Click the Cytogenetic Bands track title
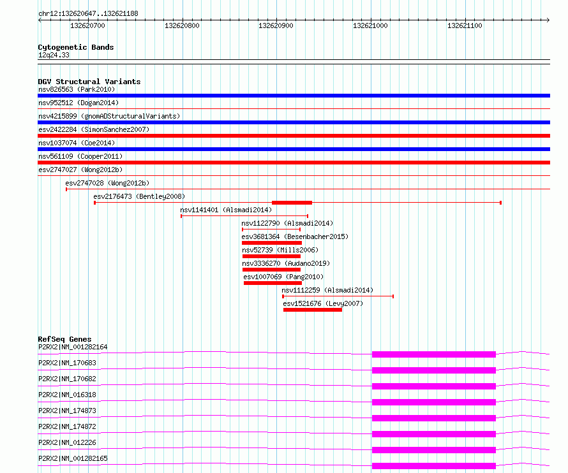 point(76,47)
